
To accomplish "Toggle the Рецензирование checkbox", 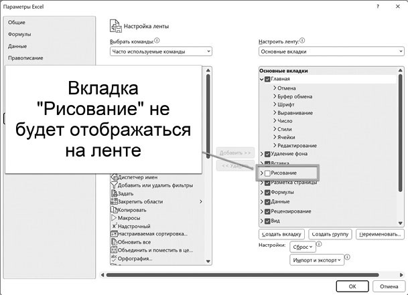I will [x=268, y=211].
